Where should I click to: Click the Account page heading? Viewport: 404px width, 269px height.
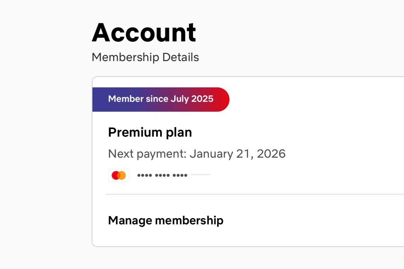pos(144,33)
